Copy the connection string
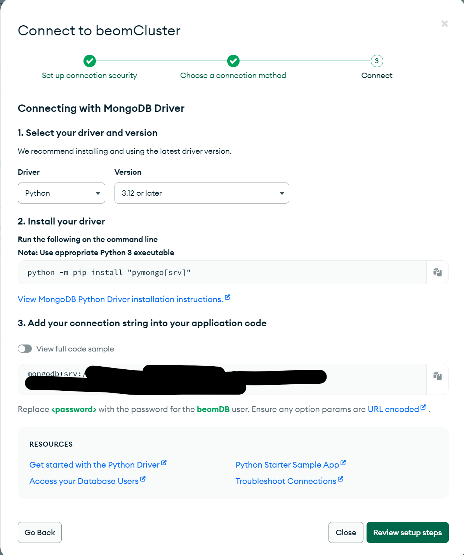 [437, 376]
